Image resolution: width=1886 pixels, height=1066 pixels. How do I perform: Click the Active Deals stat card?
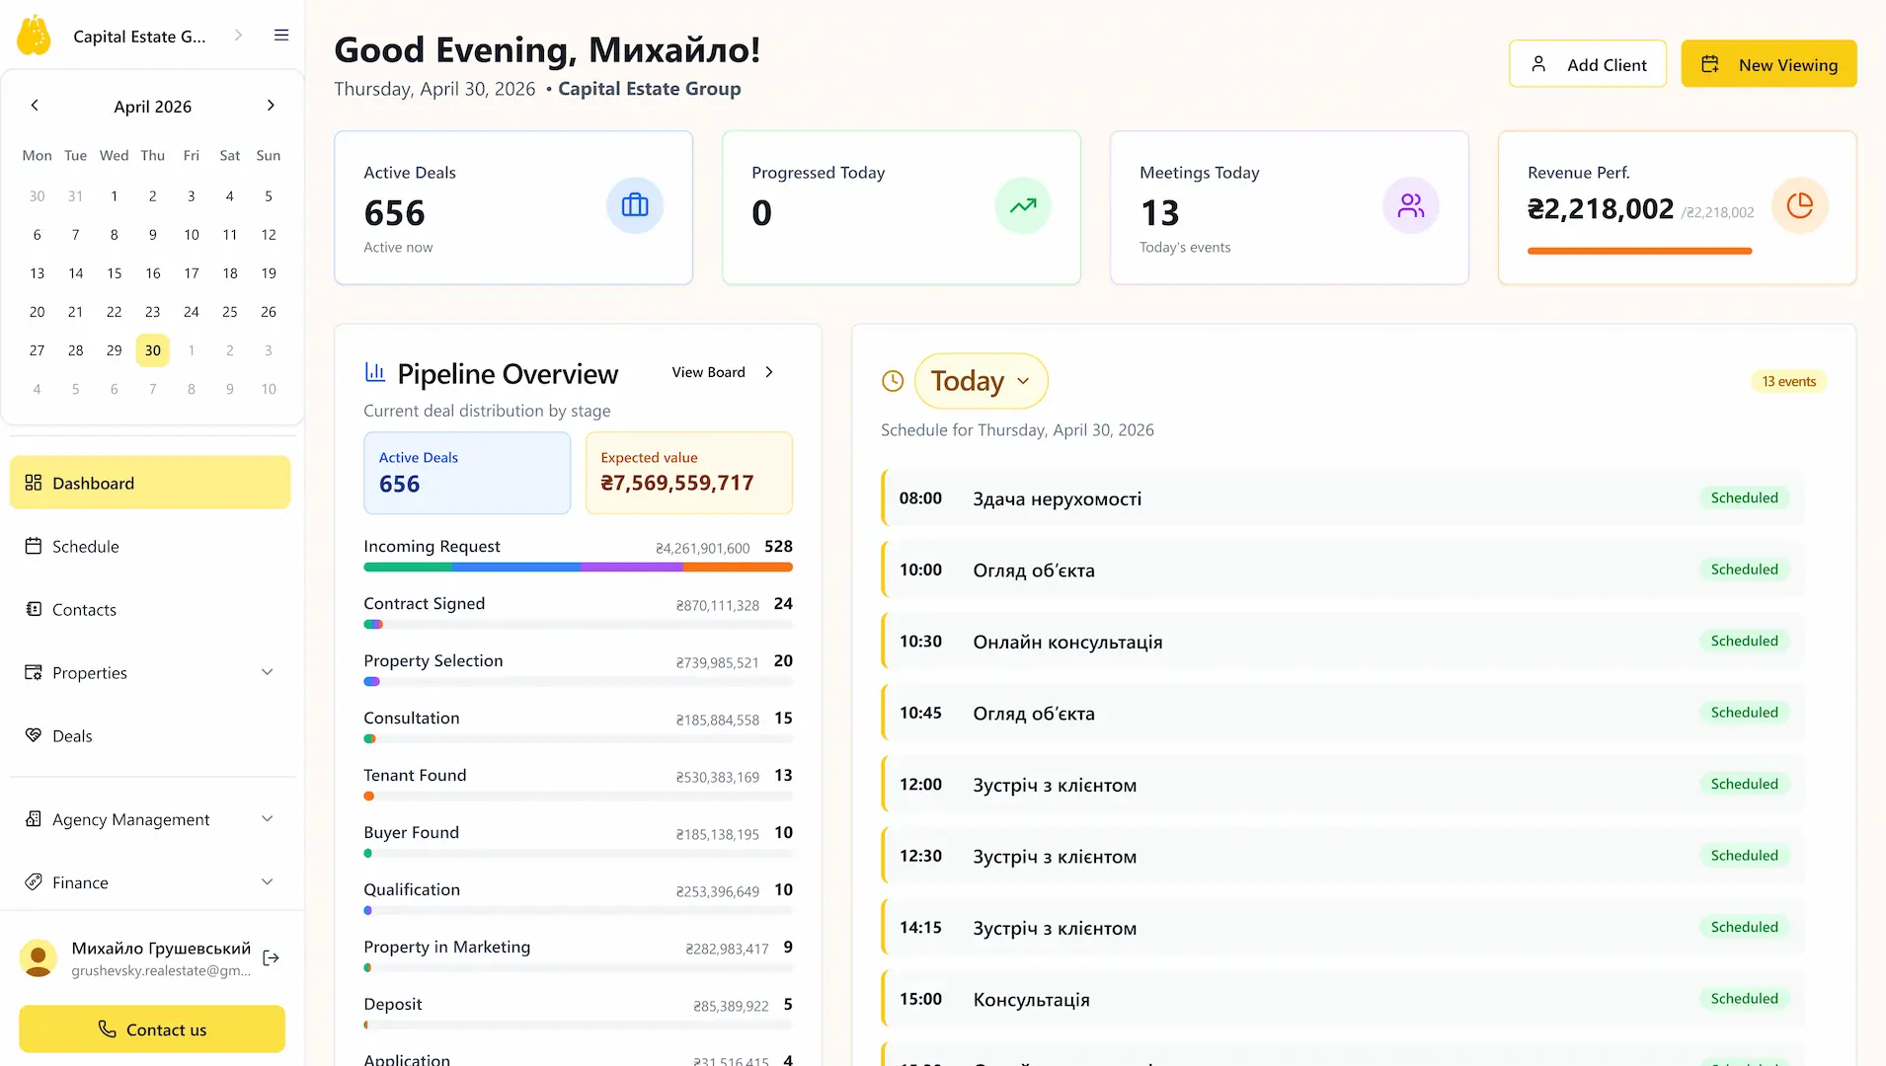tap(513, 207)
